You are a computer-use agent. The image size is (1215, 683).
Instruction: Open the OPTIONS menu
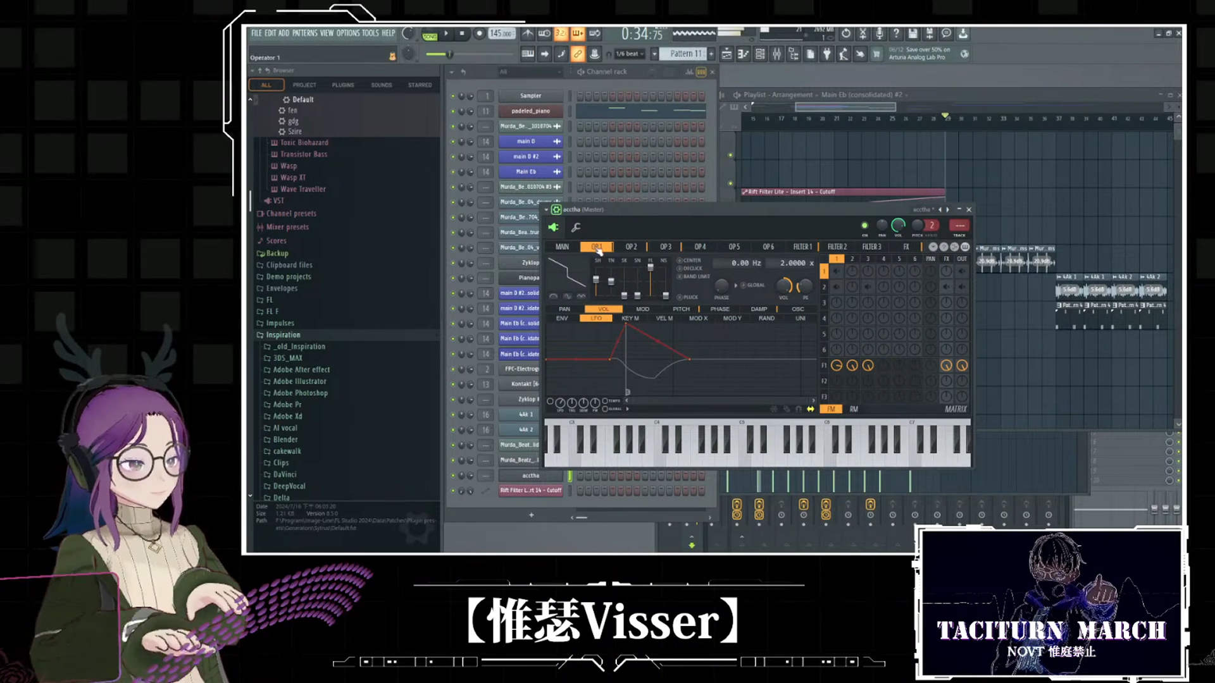pyautogui.click(x=348, y=34)
